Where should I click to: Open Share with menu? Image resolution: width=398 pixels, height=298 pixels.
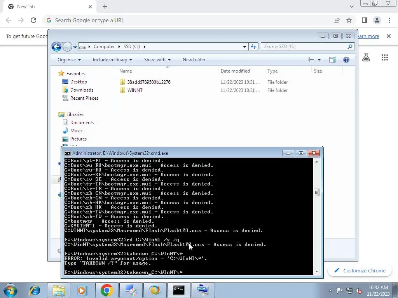tap(157, 60)
